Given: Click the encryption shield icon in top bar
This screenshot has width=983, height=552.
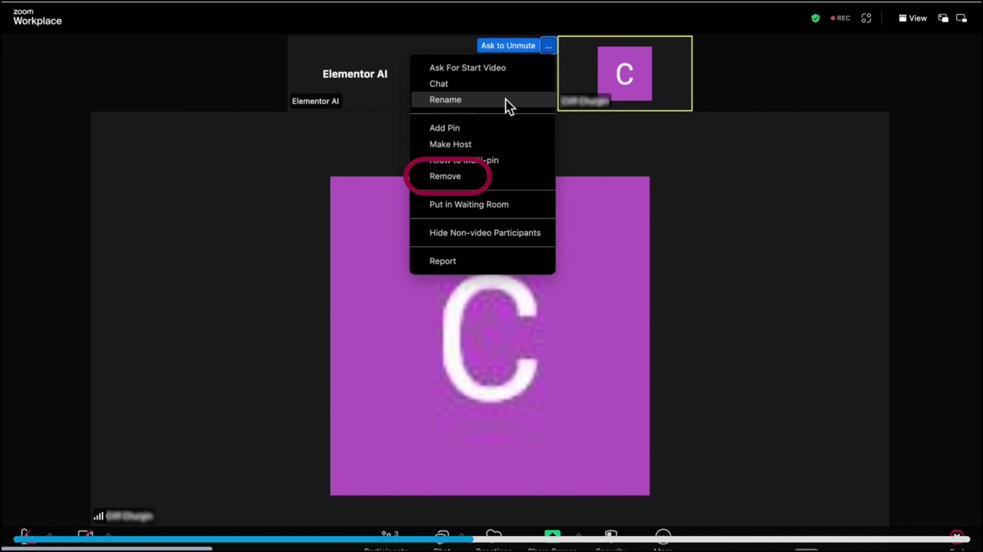Looking at the screenshot, I should (815, 18).
